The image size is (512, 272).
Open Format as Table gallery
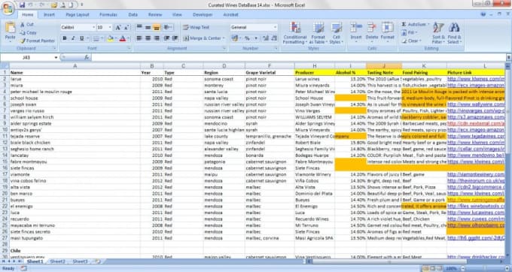(318, 33)
